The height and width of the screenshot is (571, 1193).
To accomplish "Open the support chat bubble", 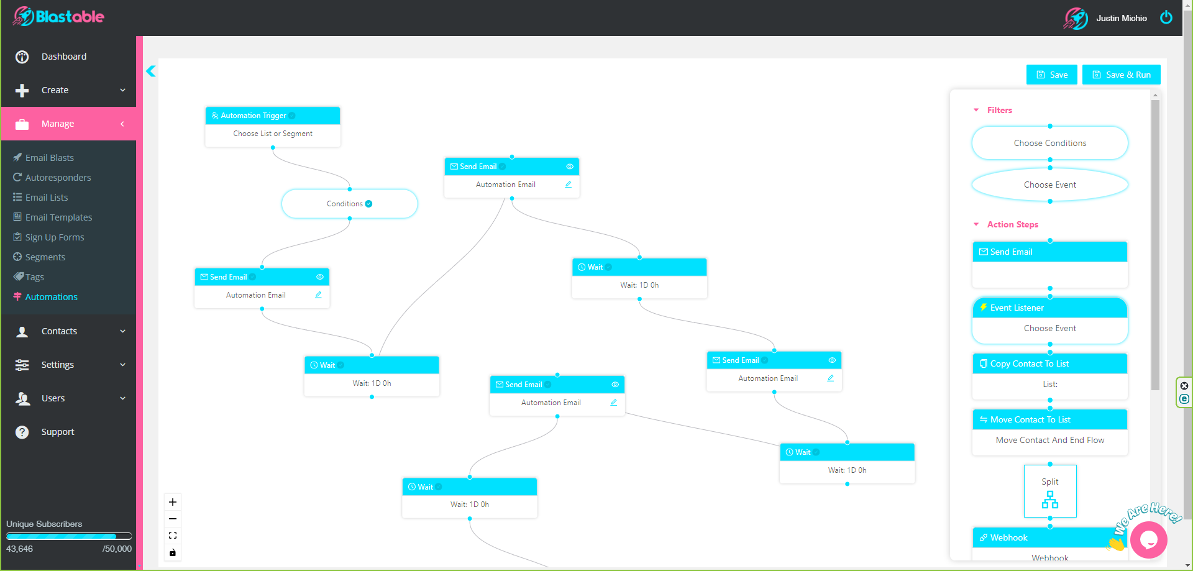I will (1148, 540).
